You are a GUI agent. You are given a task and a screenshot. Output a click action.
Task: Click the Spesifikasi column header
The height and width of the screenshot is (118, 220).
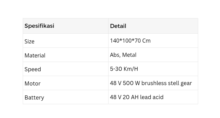[x=39, y=26]
